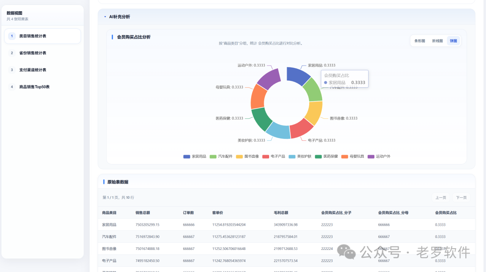The image size is (486, 272).
Task: Toggle 电子产品 legend color swatch
Action: [x=265, y=157]
